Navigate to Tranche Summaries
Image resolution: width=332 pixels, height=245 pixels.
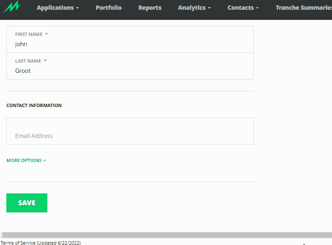tap(303, 8)
